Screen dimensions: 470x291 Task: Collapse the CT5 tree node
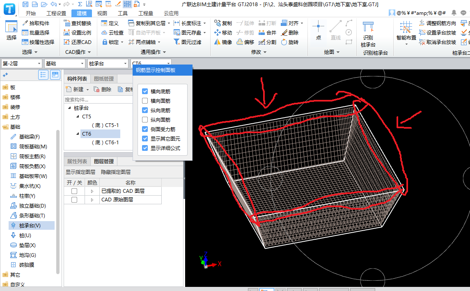coord(78,116)
